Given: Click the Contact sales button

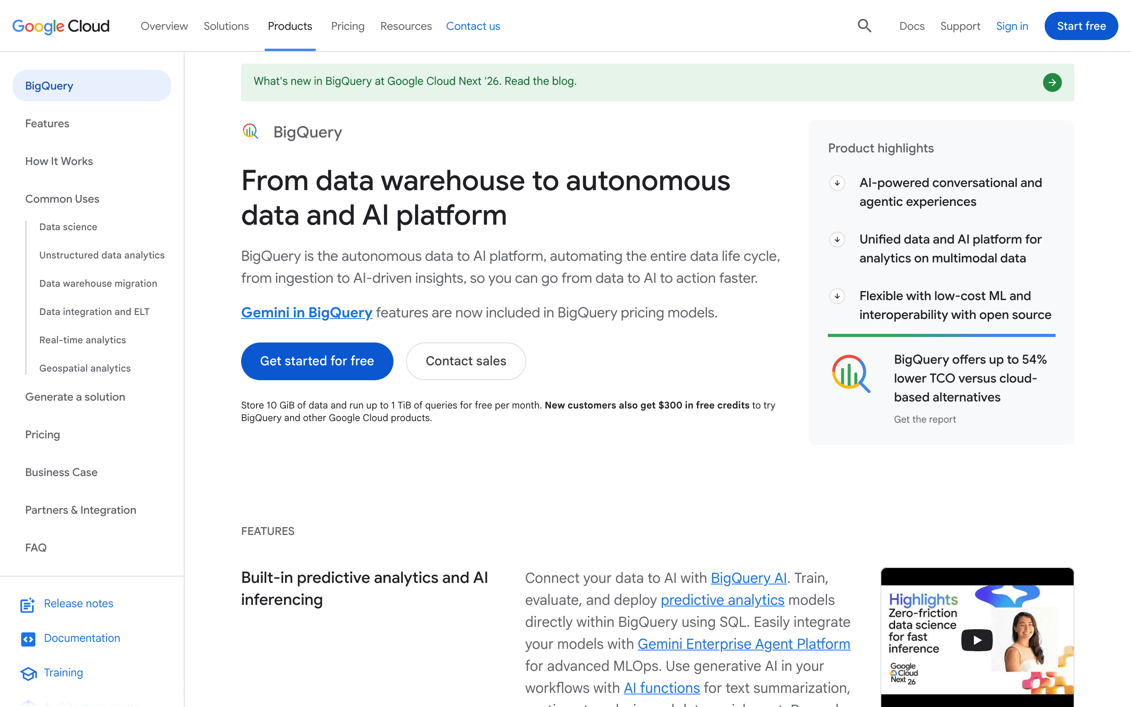Looking at the screenshot, I should click(x=466, y=361).
